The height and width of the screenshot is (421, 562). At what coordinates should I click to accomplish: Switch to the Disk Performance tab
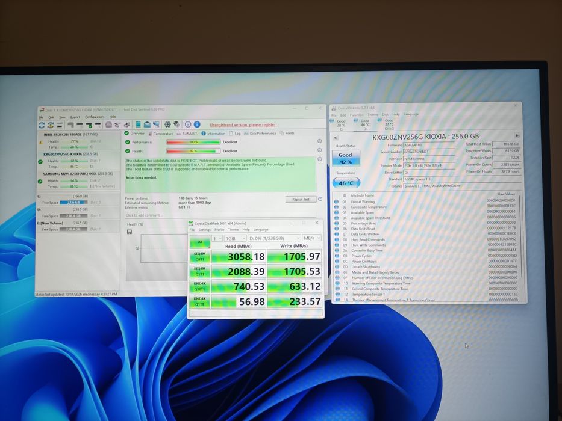260,133
